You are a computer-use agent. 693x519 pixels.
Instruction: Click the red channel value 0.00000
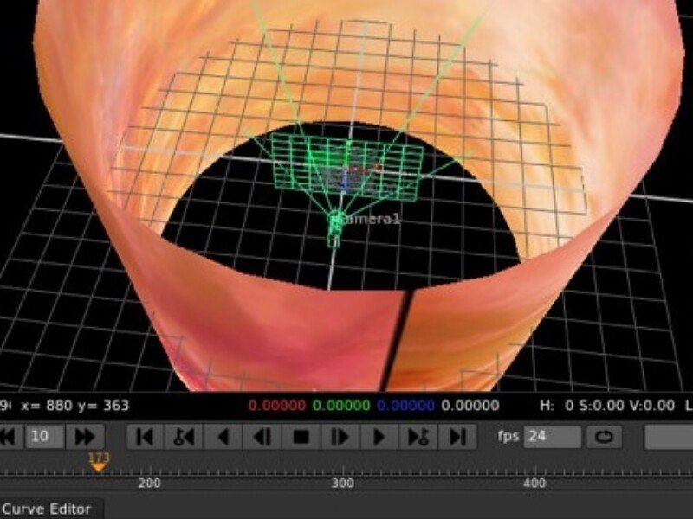coord(276,405)
